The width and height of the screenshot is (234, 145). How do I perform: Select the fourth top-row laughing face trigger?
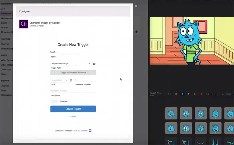tap(215, 113)
